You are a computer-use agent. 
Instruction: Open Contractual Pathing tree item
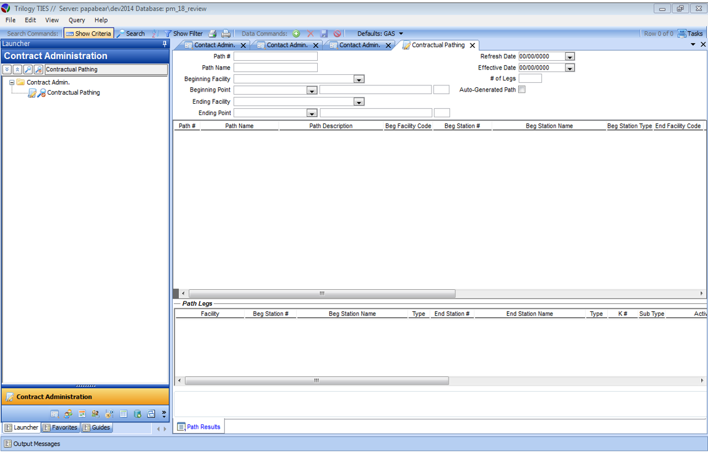coord(73,93)
